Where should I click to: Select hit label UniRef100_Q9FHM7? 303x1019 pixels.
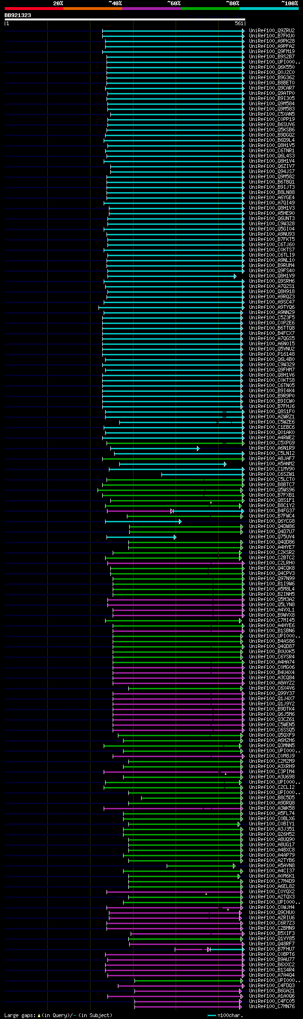click(272, 370)
